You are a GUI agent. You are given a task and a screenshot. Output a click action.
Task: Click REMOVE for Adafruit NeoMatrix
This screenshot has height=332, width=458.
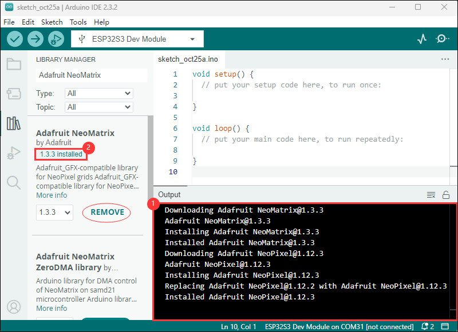(x=106, y=213)
